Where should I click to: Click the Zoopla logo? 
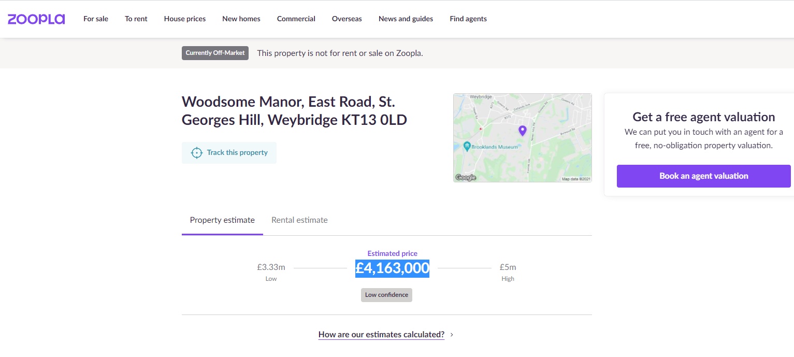(36, 19)
